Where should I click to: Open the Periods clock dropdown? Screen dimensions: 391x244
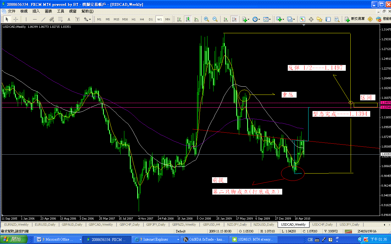256,19
